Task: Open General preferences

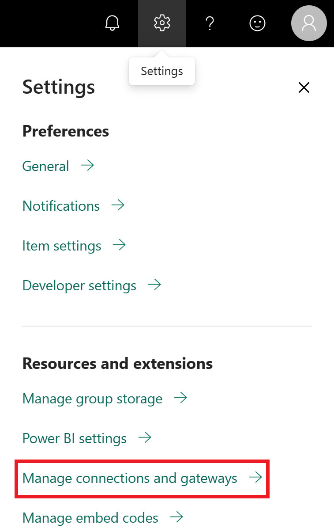Action: [x=45, y=166]
